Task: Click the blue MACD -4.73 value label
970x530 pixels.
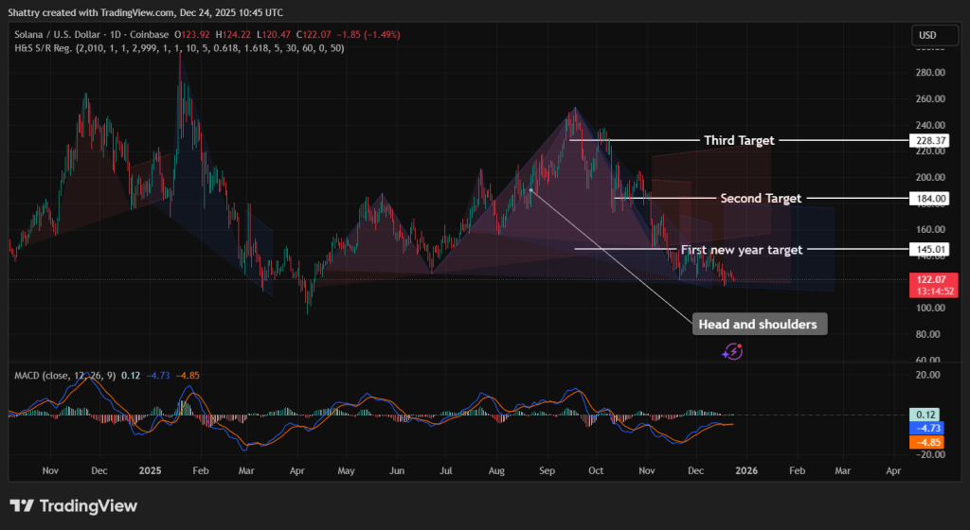Action: coord(927,428)
